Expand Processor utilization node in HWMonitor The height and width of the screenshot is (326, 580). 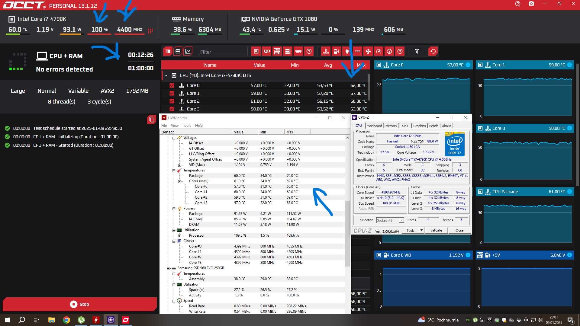179,236
